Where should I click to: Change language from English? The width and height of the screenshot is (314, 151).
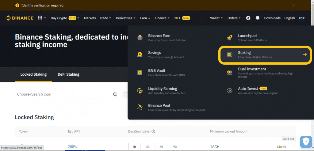[289, 18]
